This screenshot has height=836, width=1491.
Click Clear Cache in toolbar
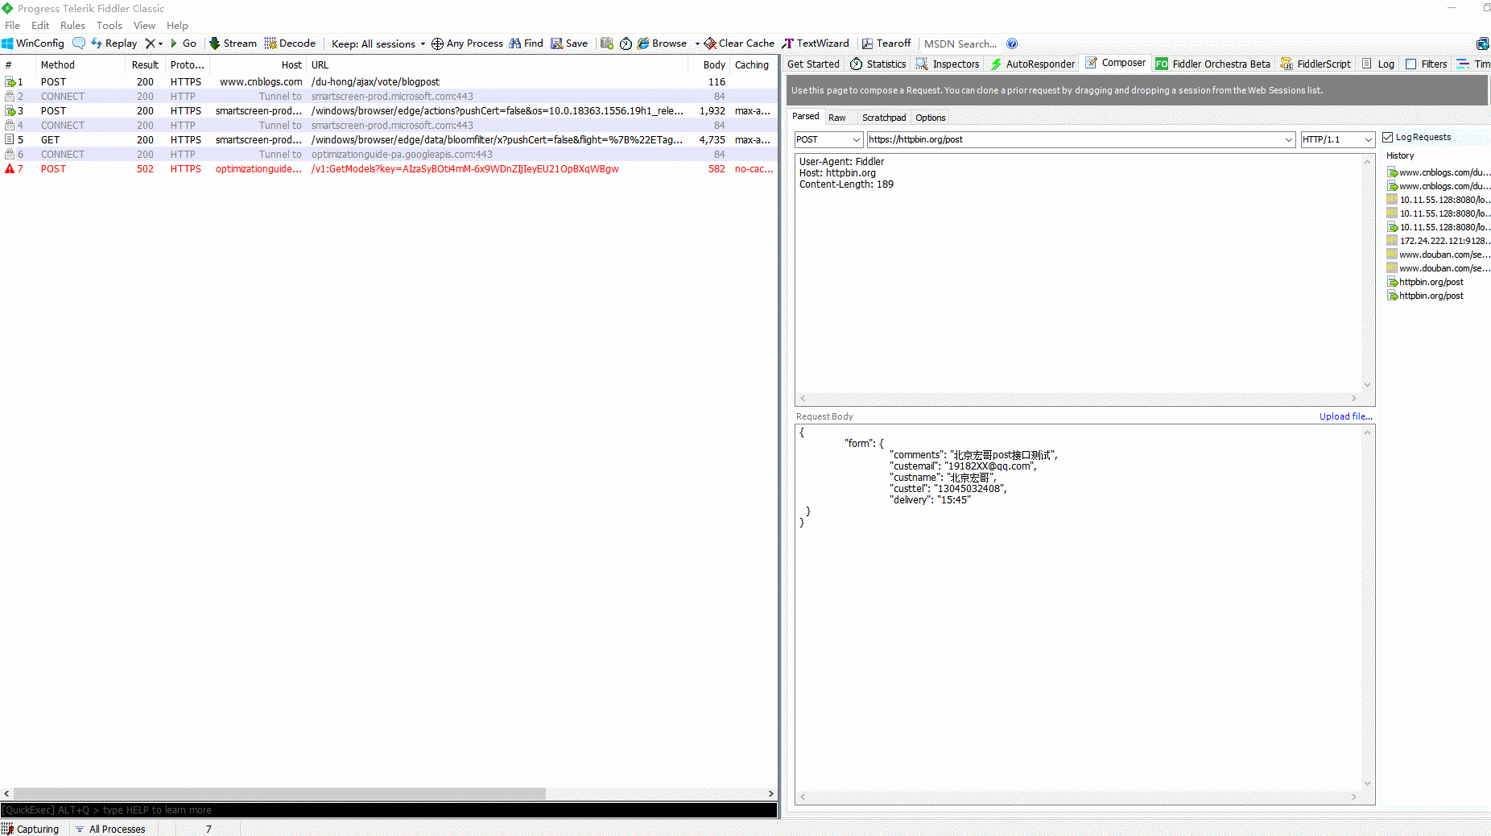coord(739,43)
